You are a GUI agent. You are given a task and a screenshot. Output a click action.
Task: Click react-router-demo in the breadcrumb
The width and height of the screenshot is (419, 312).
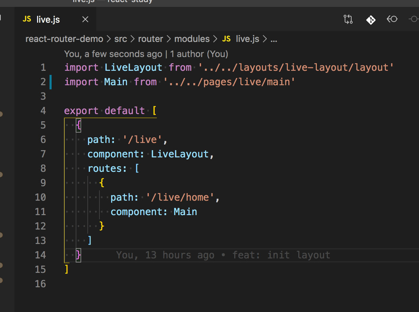pos(64,39)
